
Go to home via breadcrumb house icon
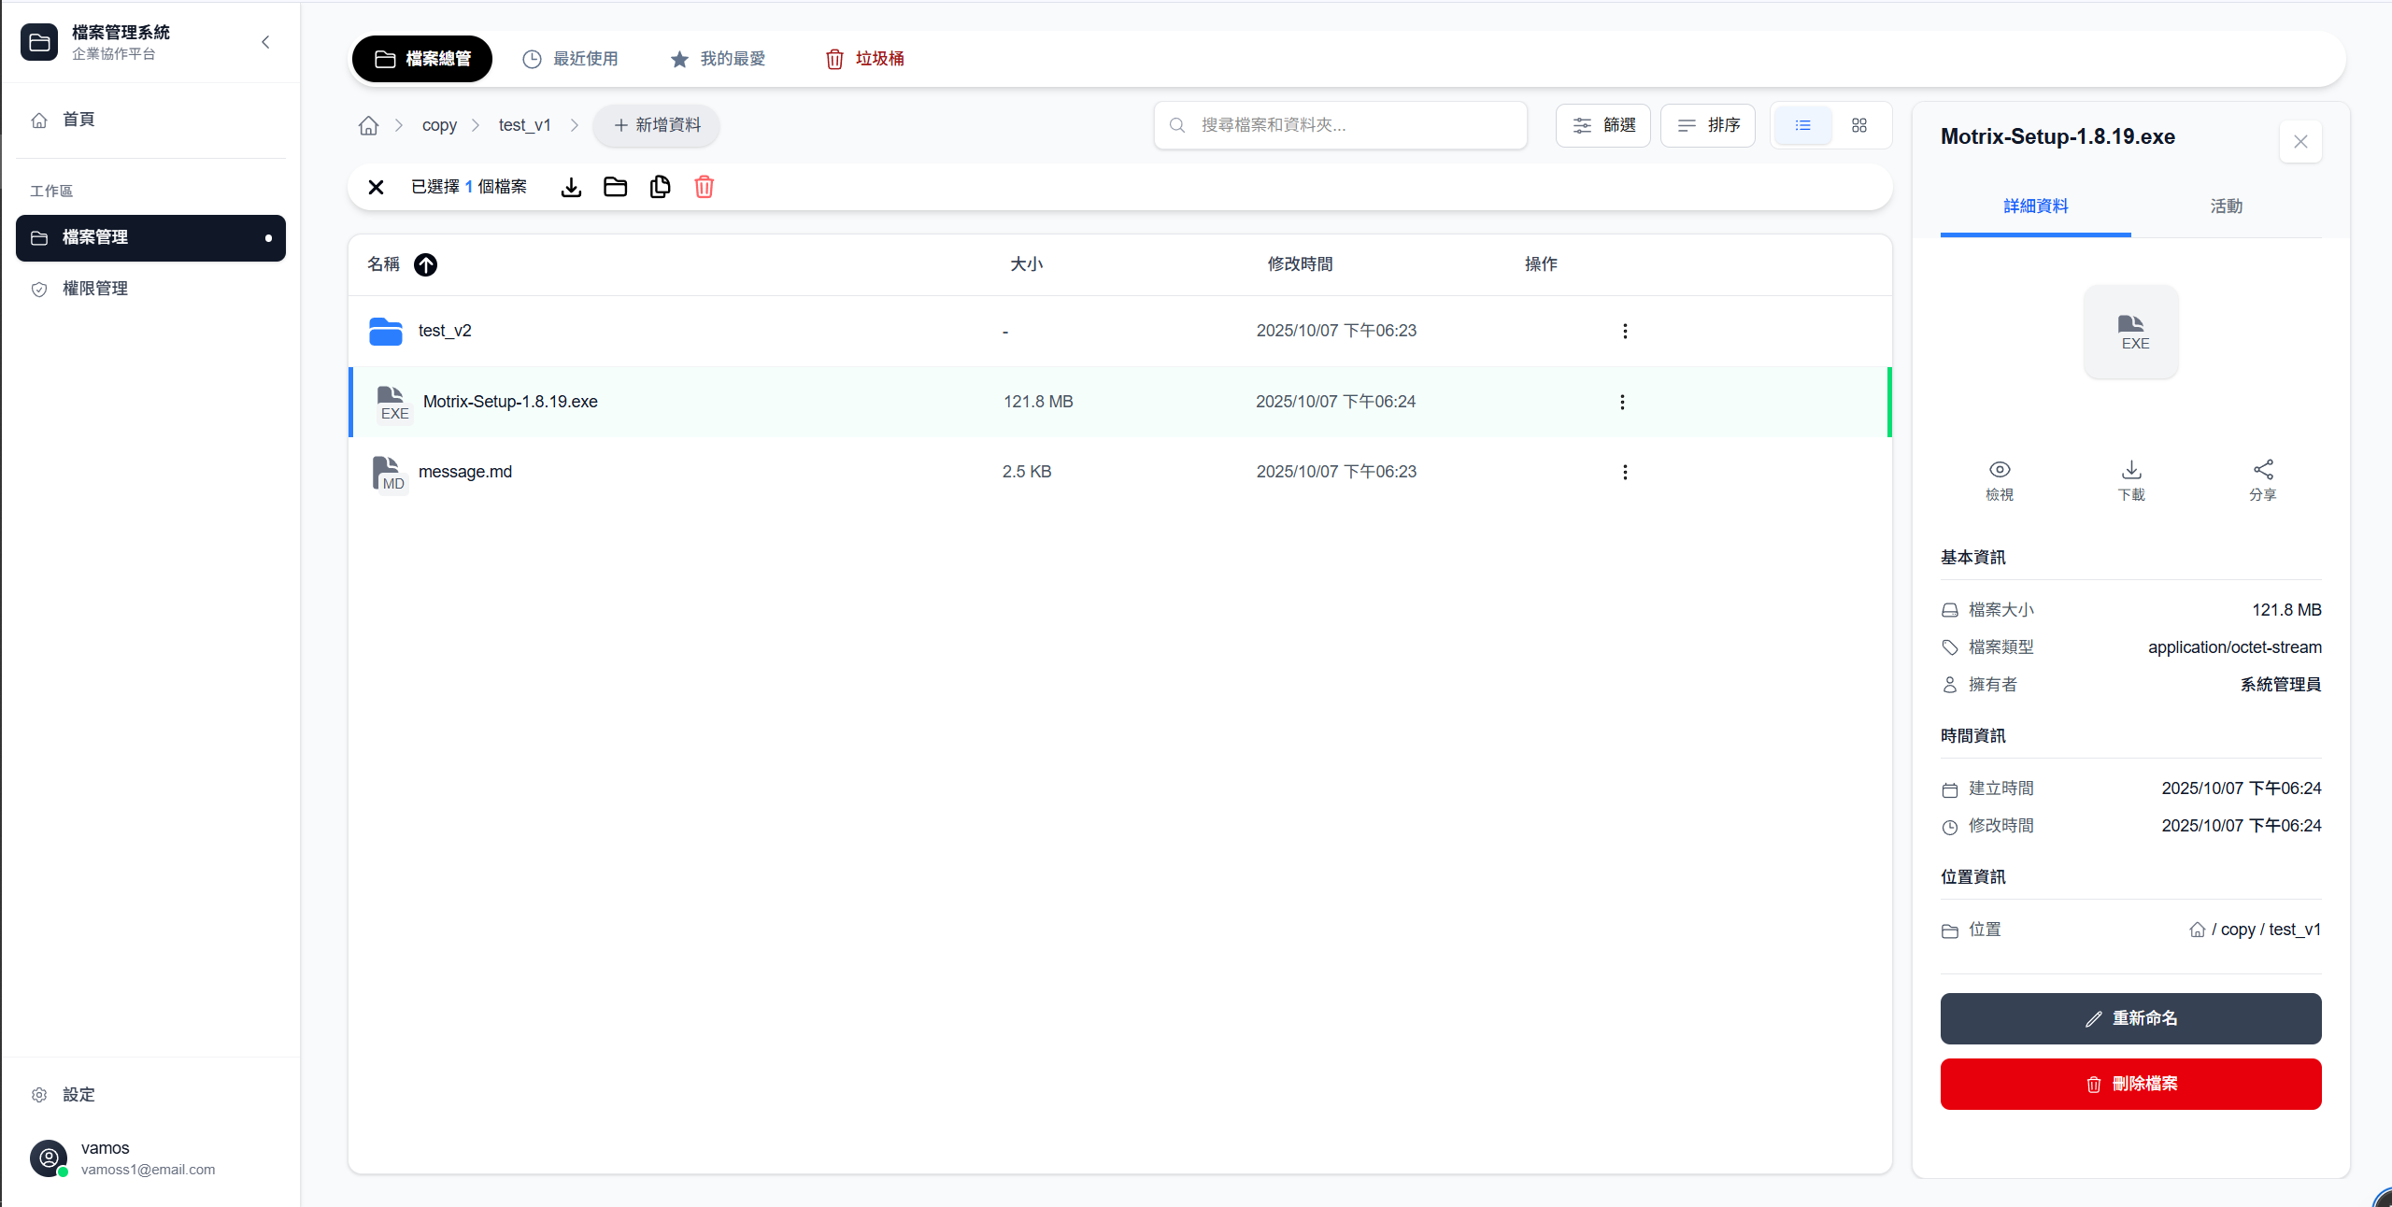pyautogui.click(x=368, y=125)
